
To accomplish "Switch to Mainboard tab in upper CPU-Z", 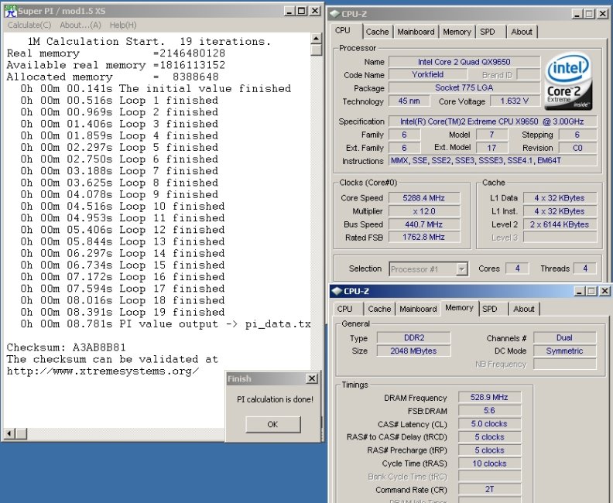I will (416, 32).
